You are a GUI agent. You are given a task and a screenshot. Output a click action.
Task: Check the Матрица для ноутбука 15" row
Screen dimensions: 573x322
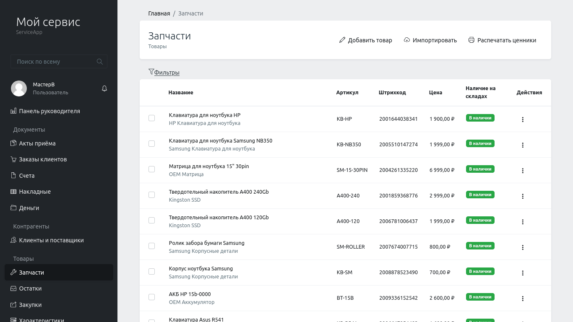click(152, 169)
